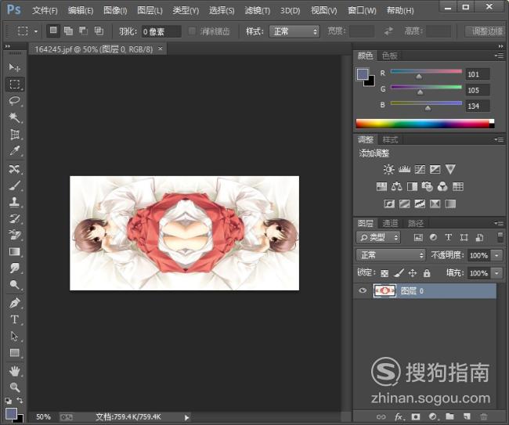Image resolution: width=509 pixels, height=425 pixels.
Task: Select the Healing Brush tool
Action: pos(14,169)
